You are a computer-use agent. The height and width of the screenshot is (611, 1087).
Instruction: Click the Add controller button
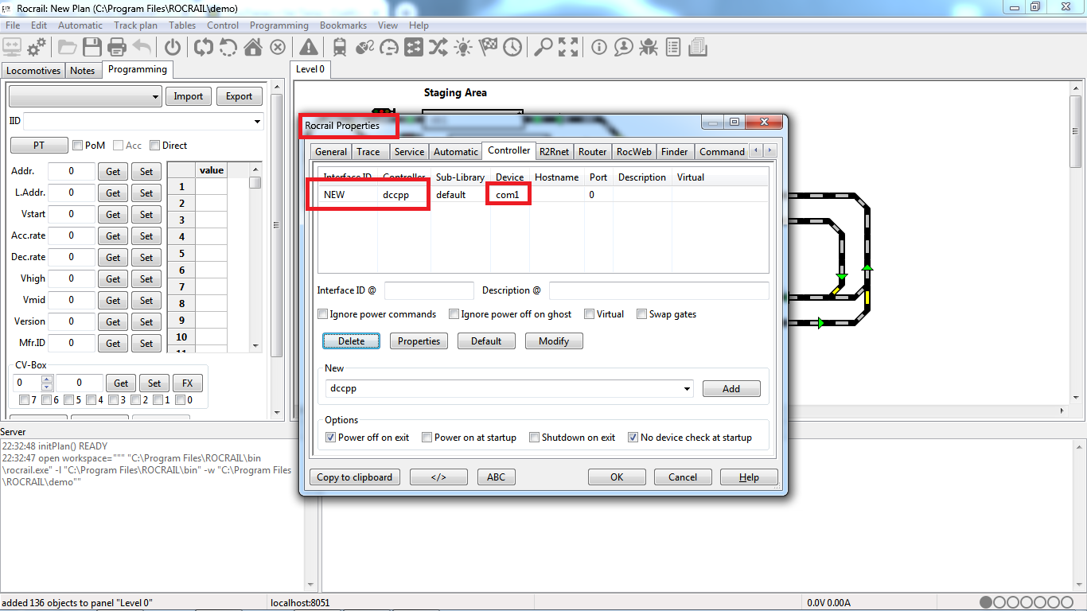(731, 389)
